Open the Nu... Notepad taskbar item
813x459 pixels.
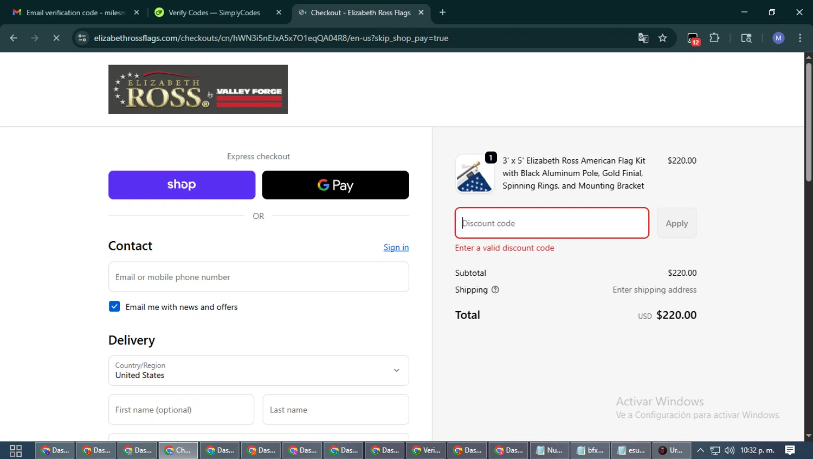pos(550,450)
